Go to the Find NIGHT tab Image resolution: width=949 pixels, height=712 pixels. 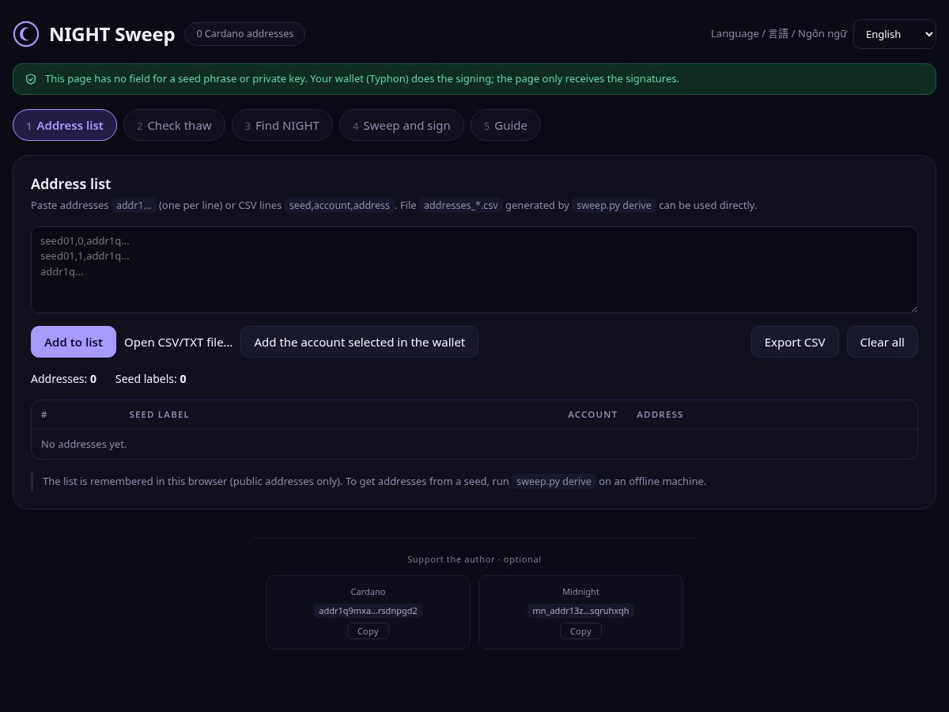pyautogui.click(x=282, y=125)
